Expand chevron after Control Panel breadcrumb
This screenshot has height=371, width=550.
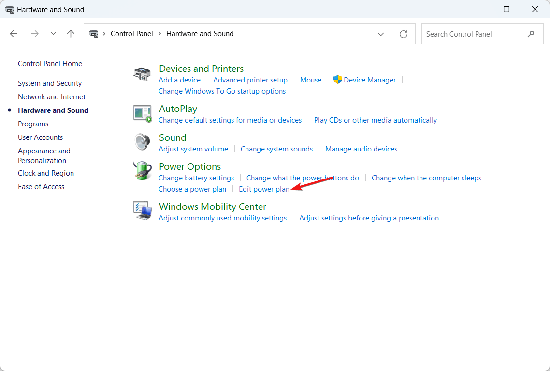159,34
